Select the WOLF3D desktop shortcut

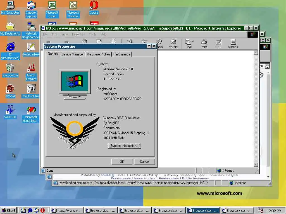click(10, 112)
